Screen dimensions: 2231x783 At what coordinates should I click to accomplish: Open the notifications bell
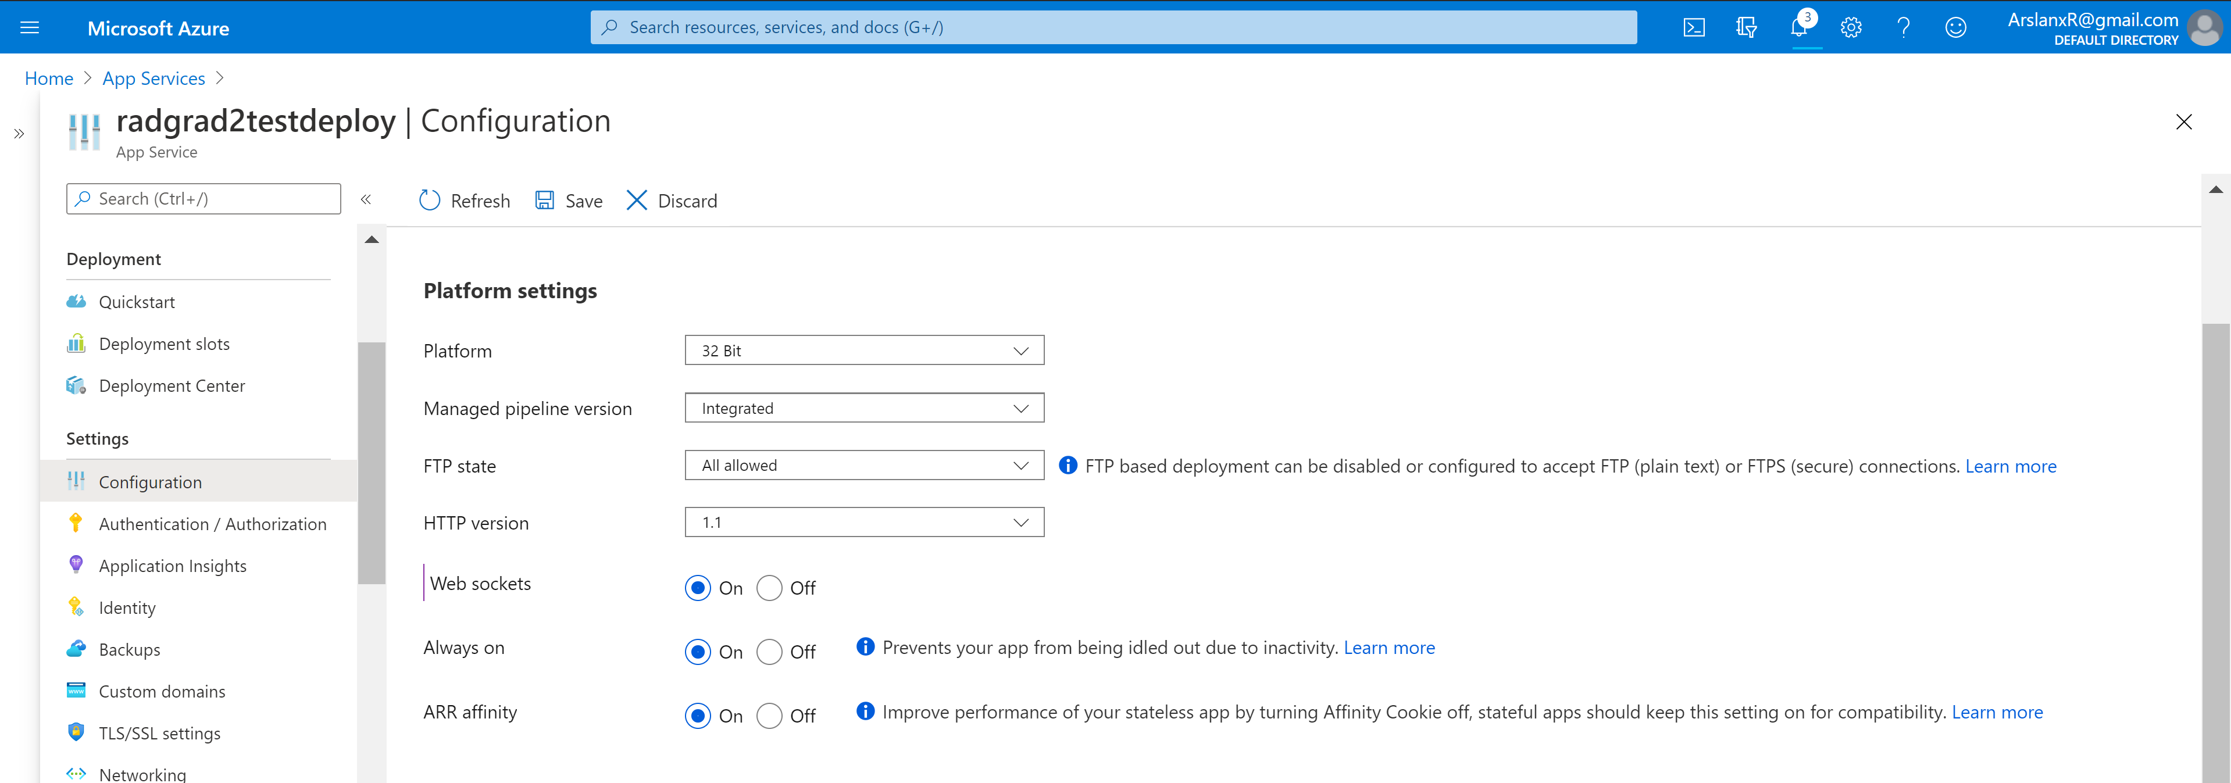[1800, 28]
